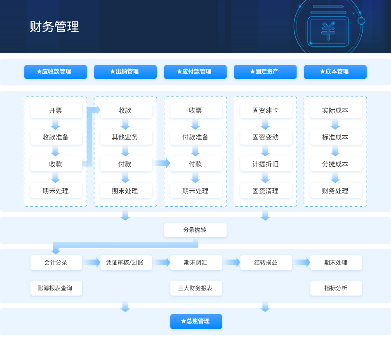This screenshot has width=391, height=340.
Task: Select 固资清理 step box
Action: 266,191
